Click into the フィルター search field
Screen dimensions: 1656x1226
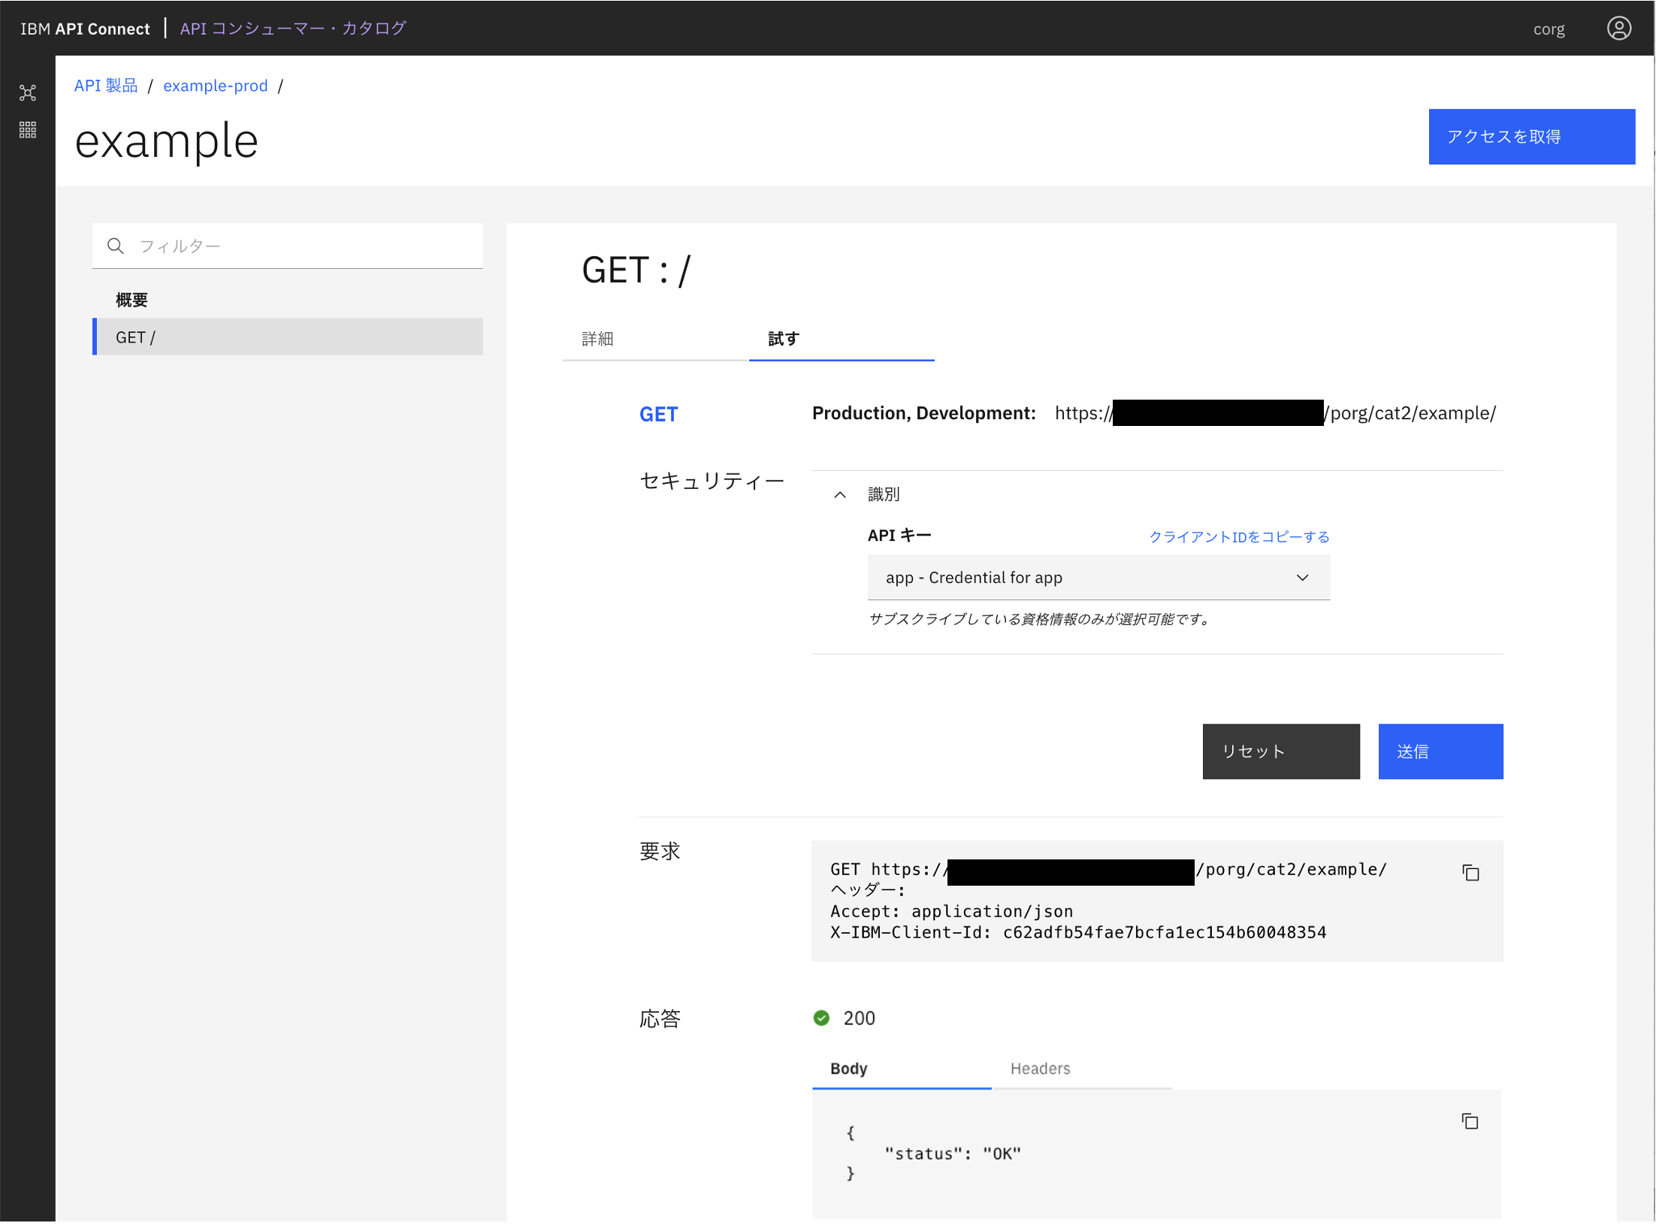(301, 246)
